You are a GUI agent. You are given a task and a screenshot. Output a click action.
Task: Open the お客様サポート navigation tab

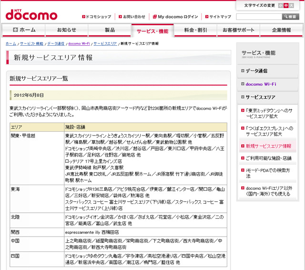(x=238, y=30)
